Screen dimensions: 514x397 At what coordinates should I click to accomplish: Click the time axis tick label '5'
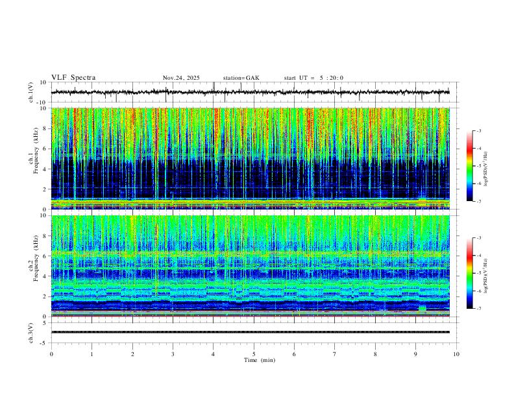point(254,354)
